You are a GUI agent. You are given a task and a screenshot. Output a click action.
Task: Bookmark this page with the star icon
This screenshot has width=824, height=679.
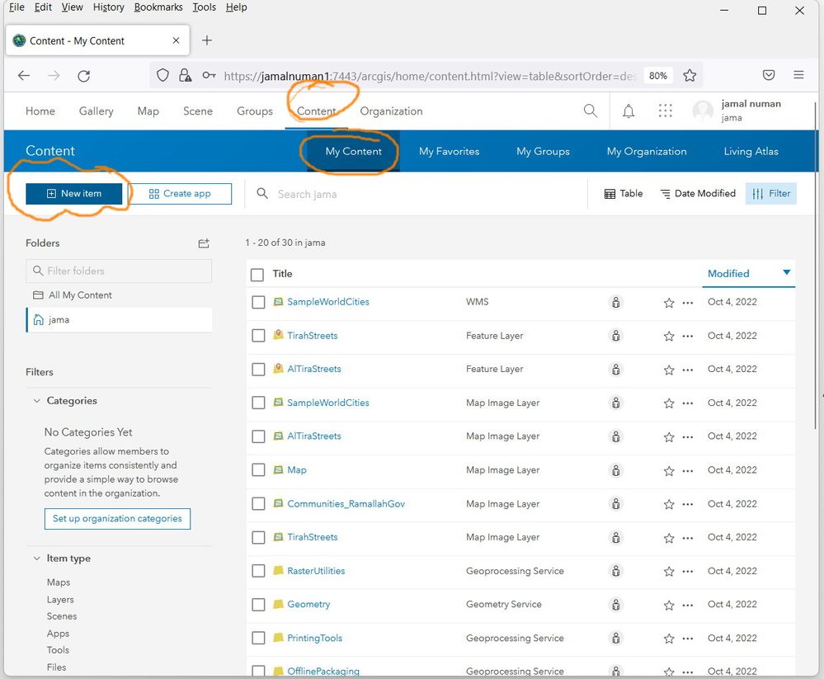[x=690, y=76]
